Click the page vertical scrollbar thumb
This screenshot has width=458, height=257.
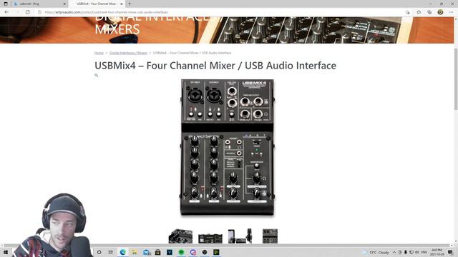coord(456,79)
